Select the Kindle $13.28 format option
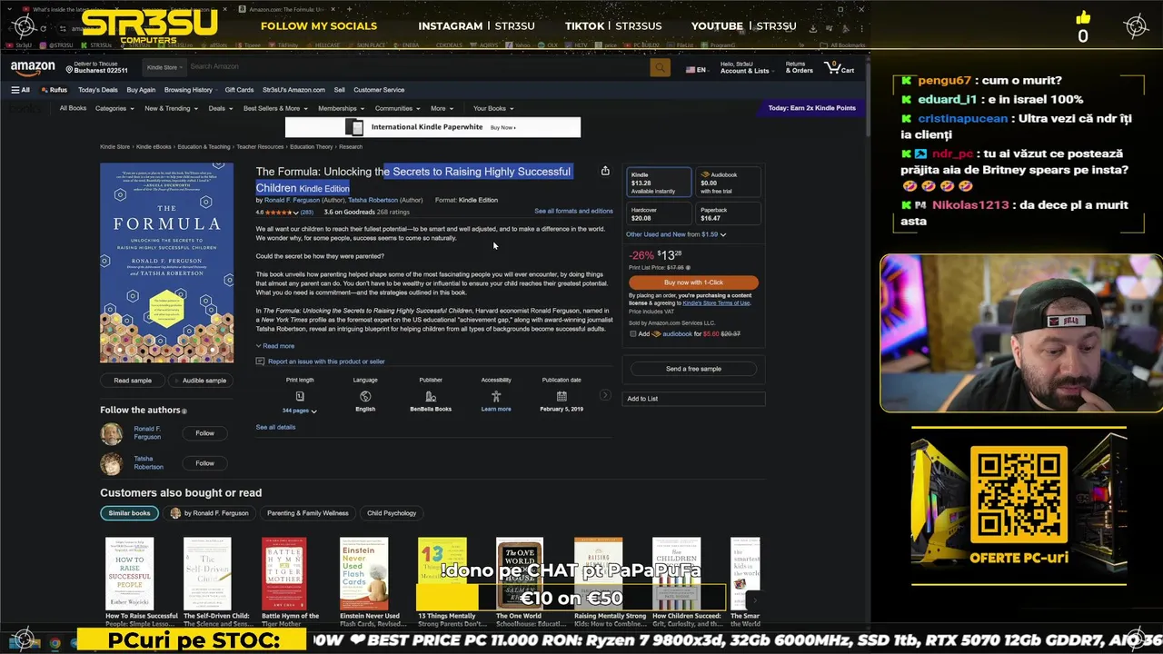Viewport: 1163px width, 654px height. pos(659,183)
